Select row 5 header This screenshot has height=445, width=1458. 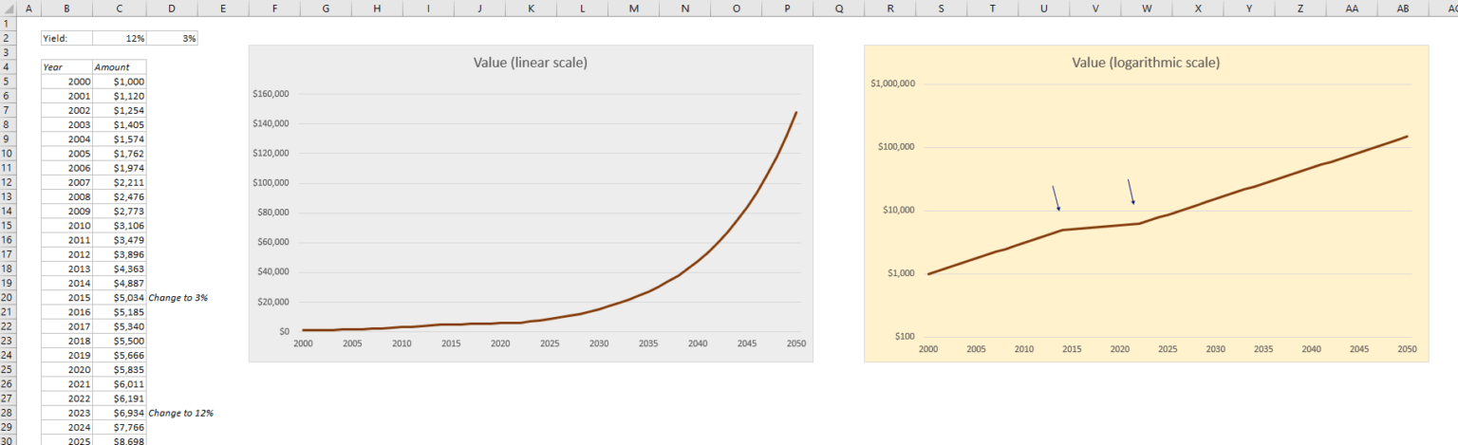[x=7, y=83]
